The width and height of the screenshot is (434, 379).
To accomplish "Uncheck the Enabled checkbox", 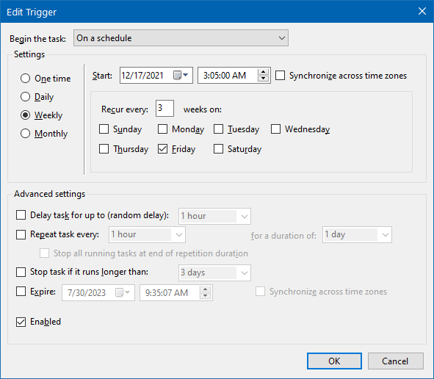I will coord(21,322).
